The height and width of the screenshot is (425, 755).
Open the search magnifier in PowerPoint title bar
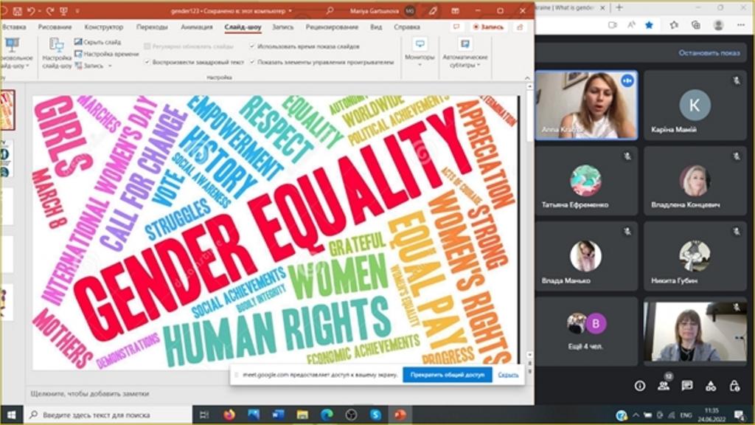pyautogui.click(x=330, y=10)
